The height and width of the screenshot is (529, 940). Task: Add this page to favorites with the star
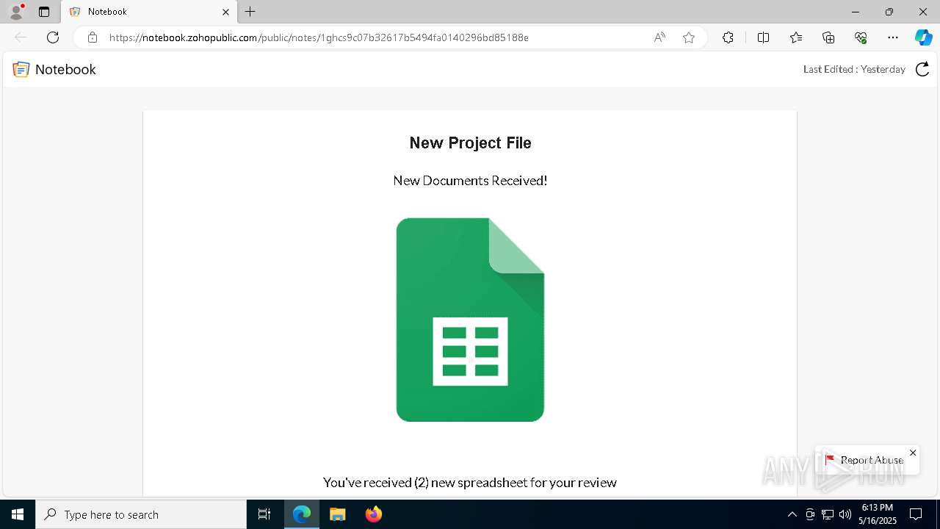[x=689, y=37]
